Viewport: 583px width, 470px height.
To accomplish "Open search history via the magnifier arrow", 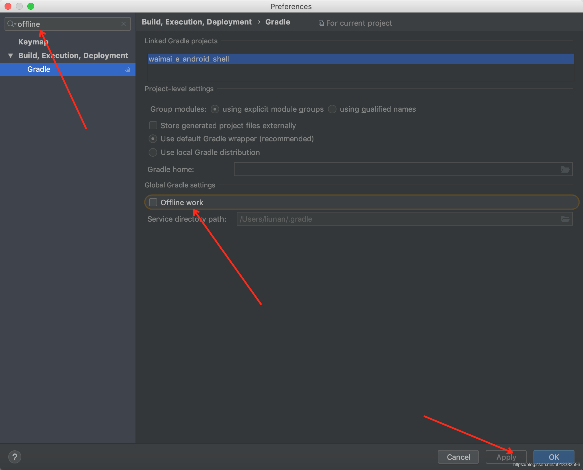I will (11, 24).
